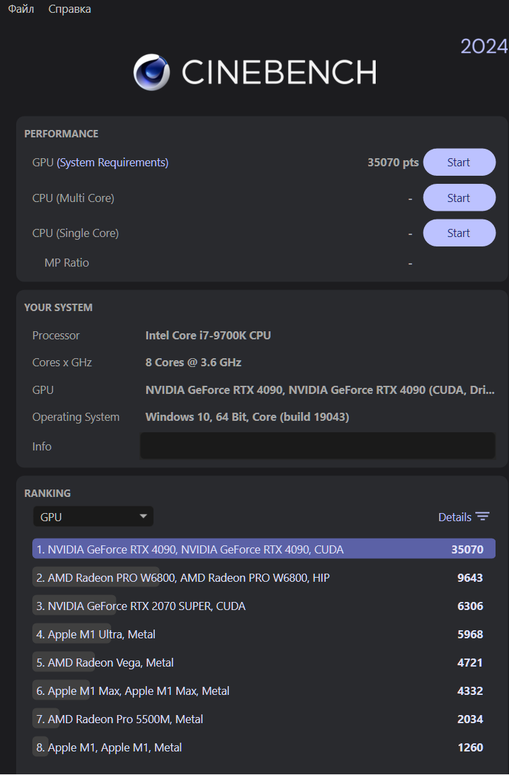
Task: Select the Apple M1 Max ranking row
Action: tap(263, 690)
